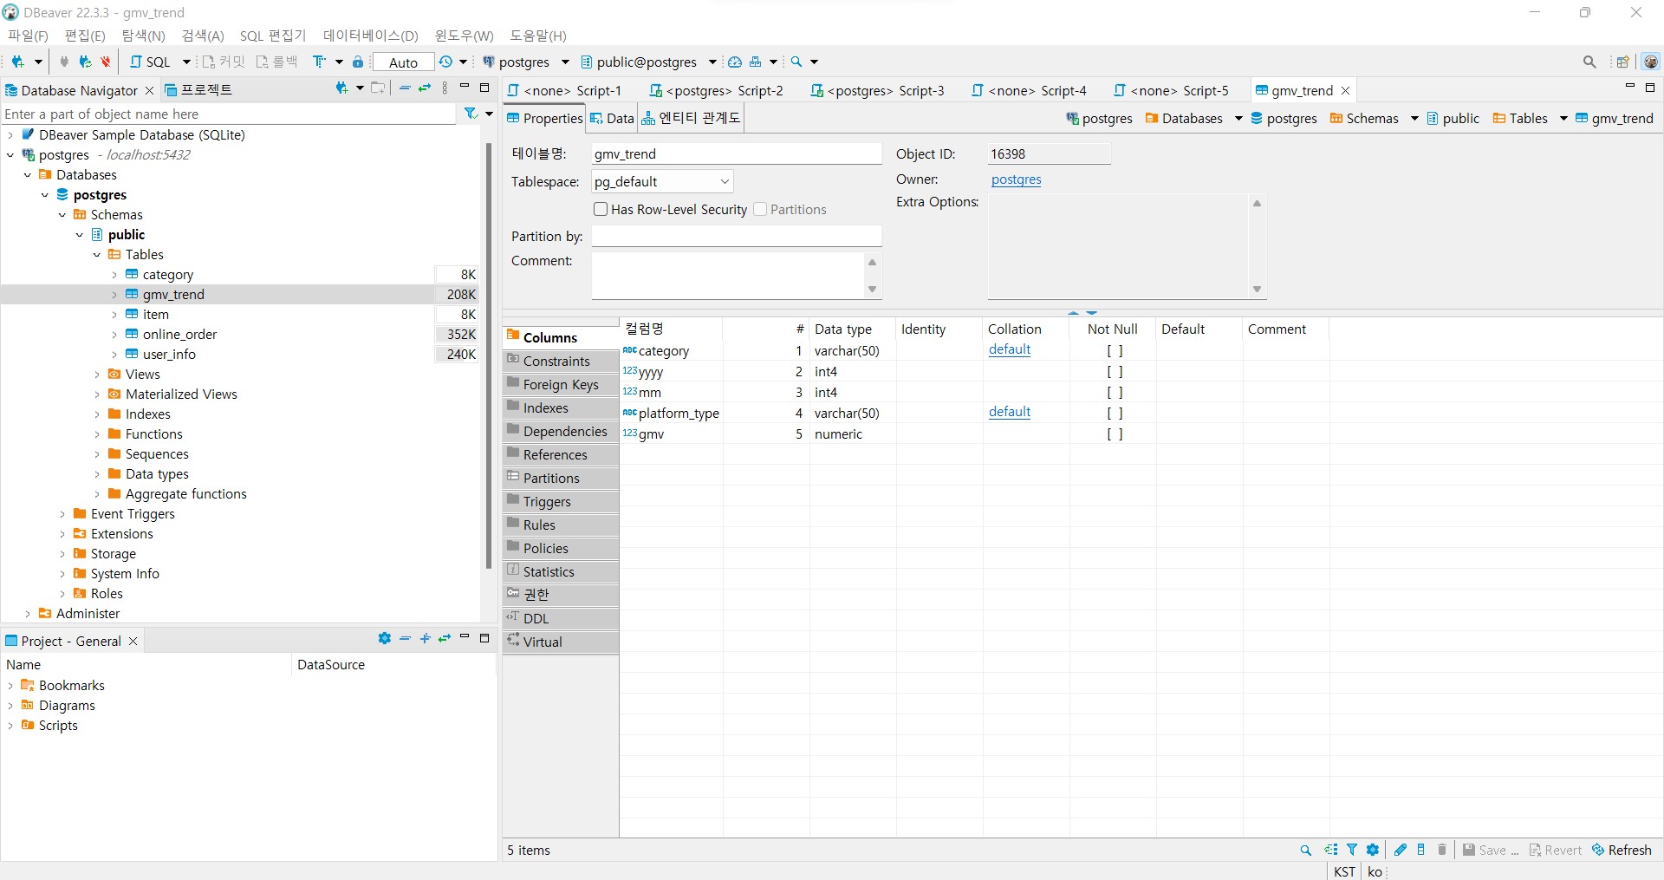Click the postgres owner link
This screenshot has width=1664, height=880.
1016,179
